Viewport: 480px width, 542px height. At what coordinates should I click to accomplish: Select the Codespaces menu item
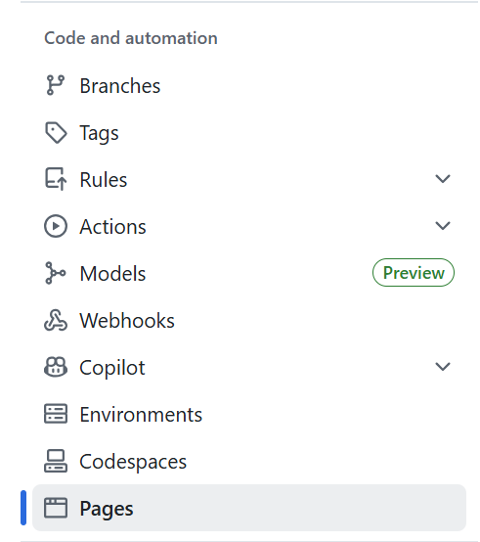point(249,461)
